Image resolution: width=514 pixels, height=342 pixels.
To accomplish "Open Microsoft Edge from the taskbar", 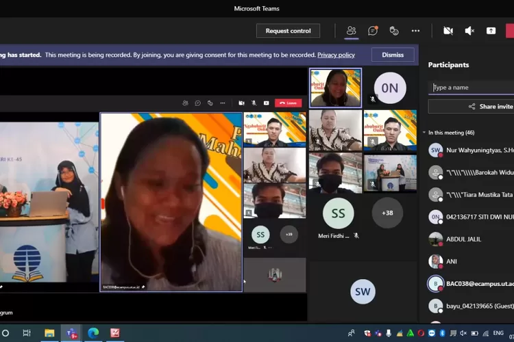I will point(93,333).
